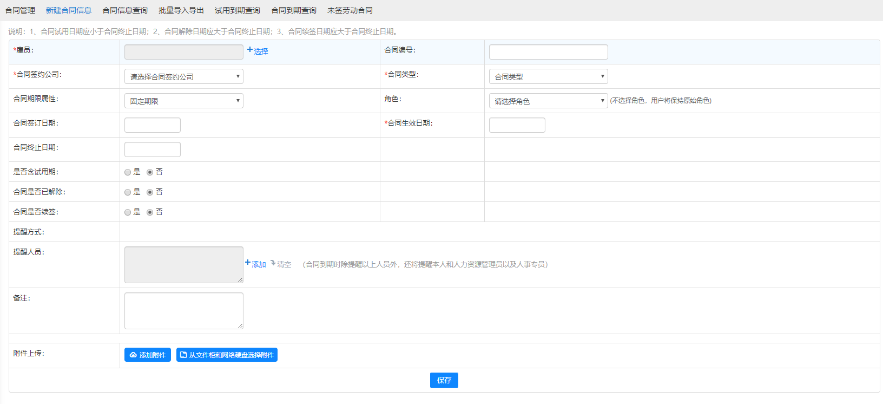Select 是 for 是否含试用期
Screen dimensions: 883x404
(x=128, y=172)
